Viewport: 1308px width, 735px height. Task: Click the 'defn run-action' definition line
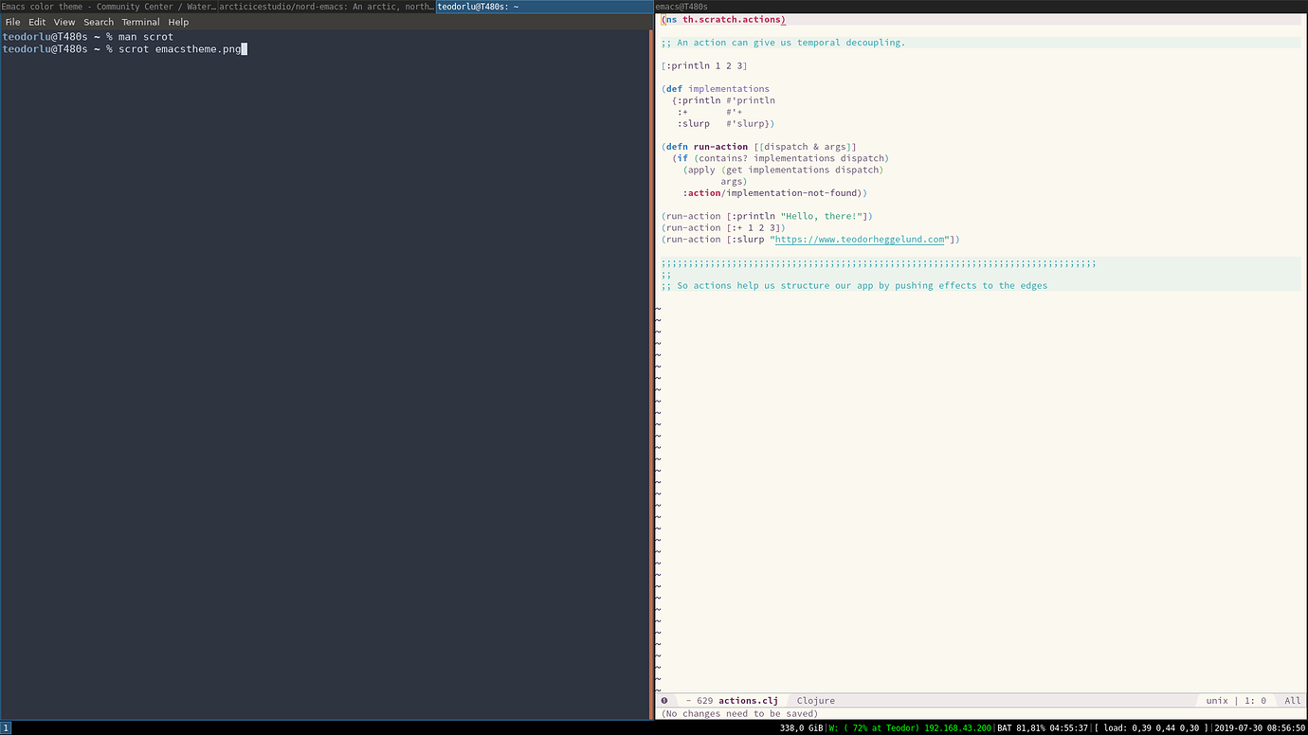tap(759, 147)
